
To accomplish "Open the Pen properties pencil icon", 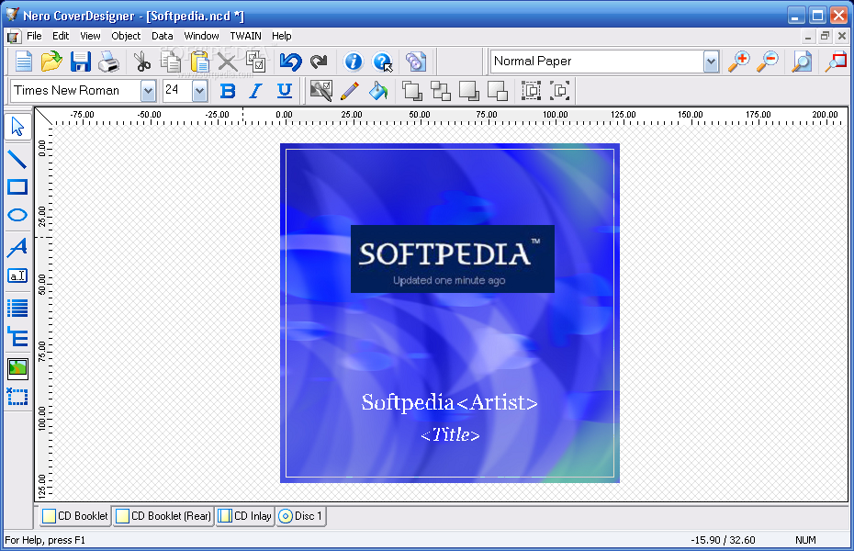I will pyautogui.click(x=350, y=91).
